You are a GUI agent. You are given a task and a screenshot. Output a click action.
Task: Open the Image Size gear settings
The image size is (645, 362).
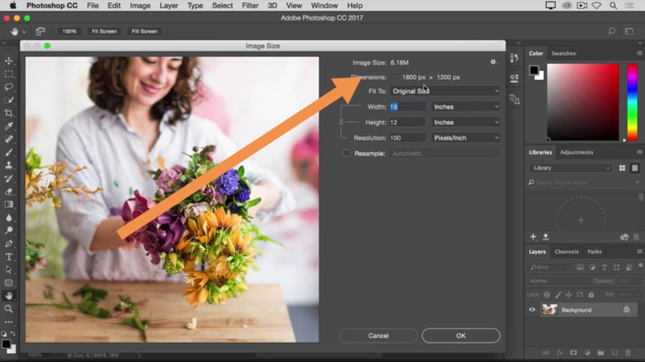(493, 62)
